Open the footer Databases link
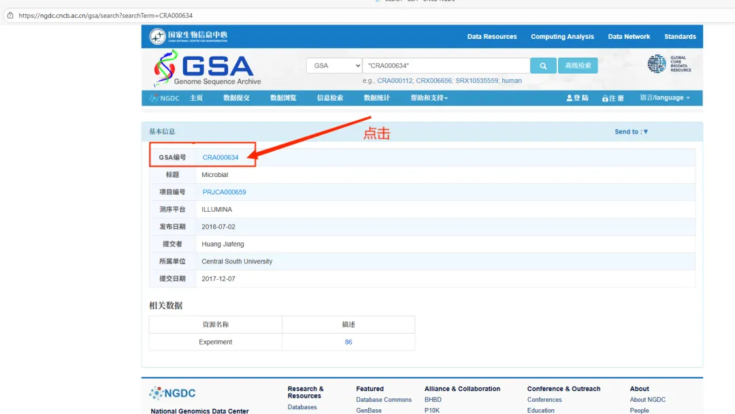The height and width of the screenshot is (414, 735). tap(302, 407)
